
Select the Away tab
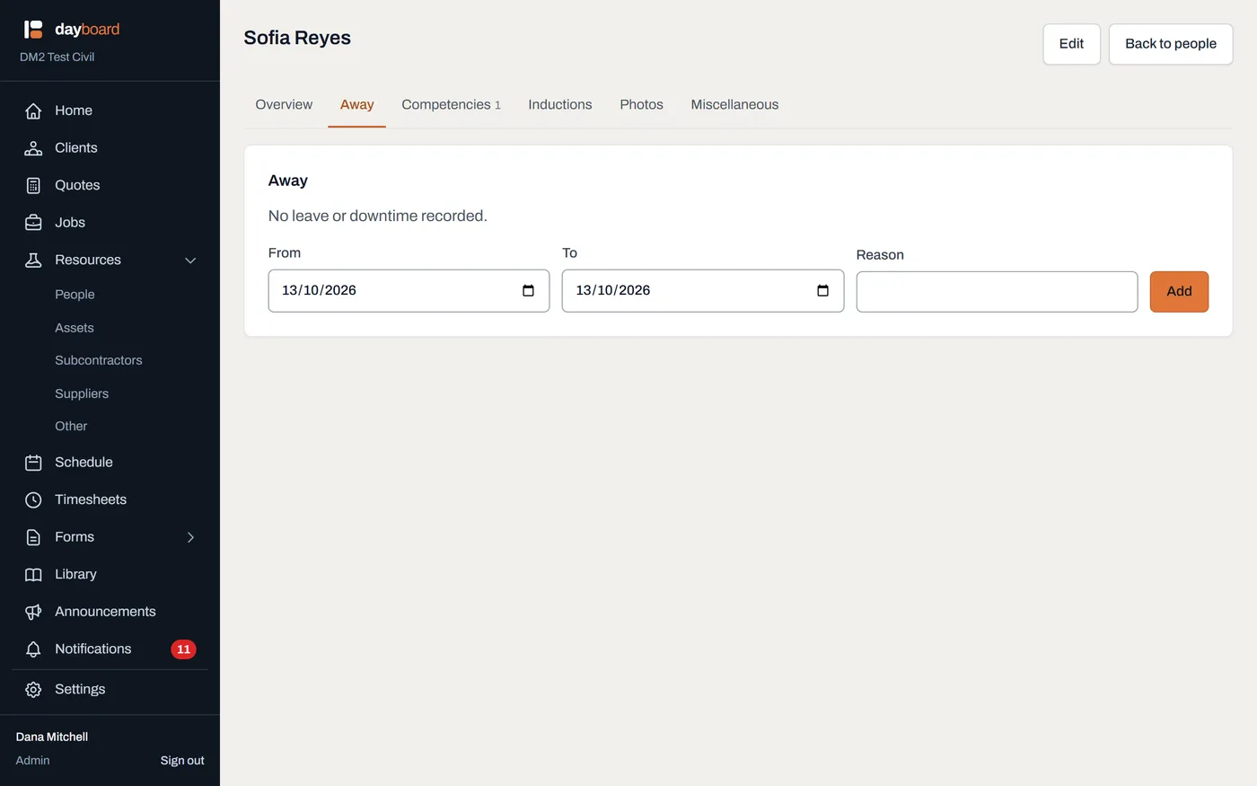tap(356, 104)
